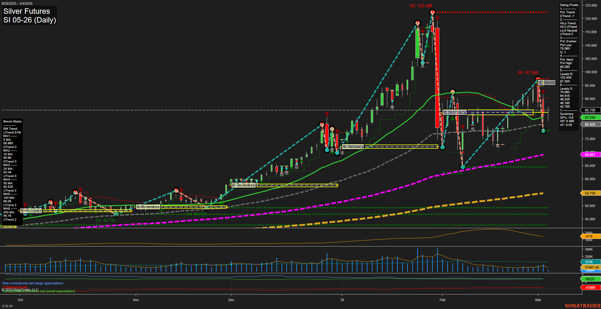This screenshot has width=601, height=309.
Task: Select the green up-triangle buy marker below the February range box
Action: [452, 118]
